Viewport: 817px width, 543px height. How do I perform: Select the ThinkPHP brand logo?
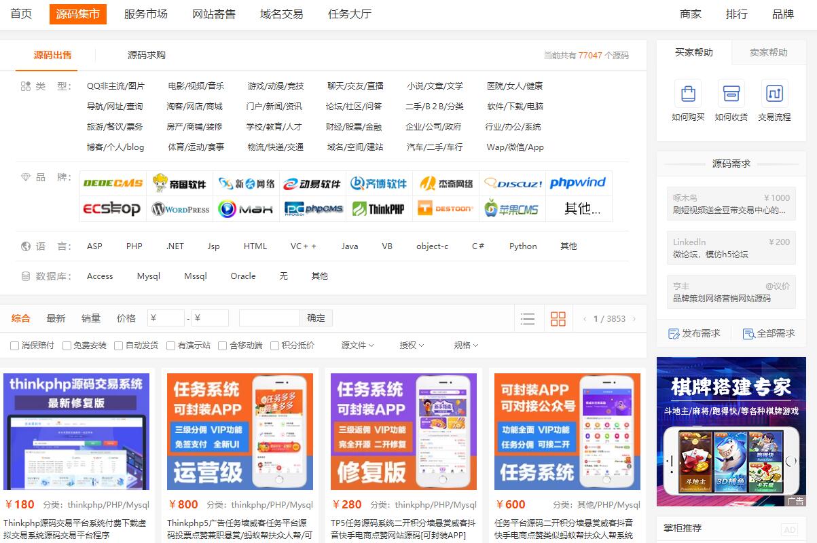[379, 209]
